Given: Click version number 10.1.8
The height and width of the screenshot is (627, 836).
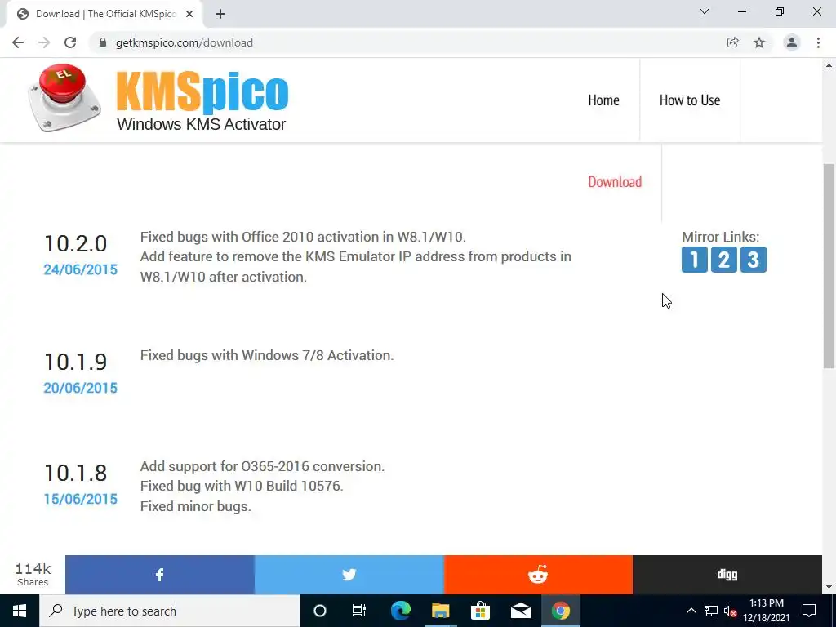Looking at the screenshot, I should (75, 473).
